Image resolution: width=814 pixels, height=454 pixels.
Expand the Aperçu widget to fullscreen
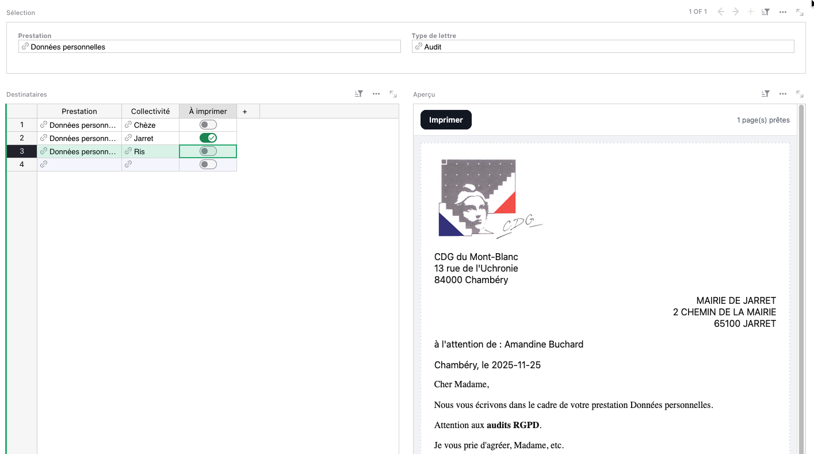tap(800, 94)
